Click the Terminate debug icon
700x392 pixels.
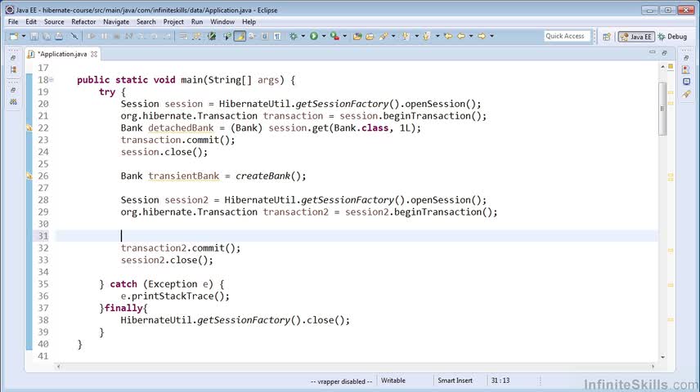[116, 36]
